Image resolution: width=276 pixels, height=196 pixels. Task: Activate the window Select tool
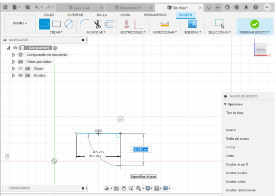(220, 24)
